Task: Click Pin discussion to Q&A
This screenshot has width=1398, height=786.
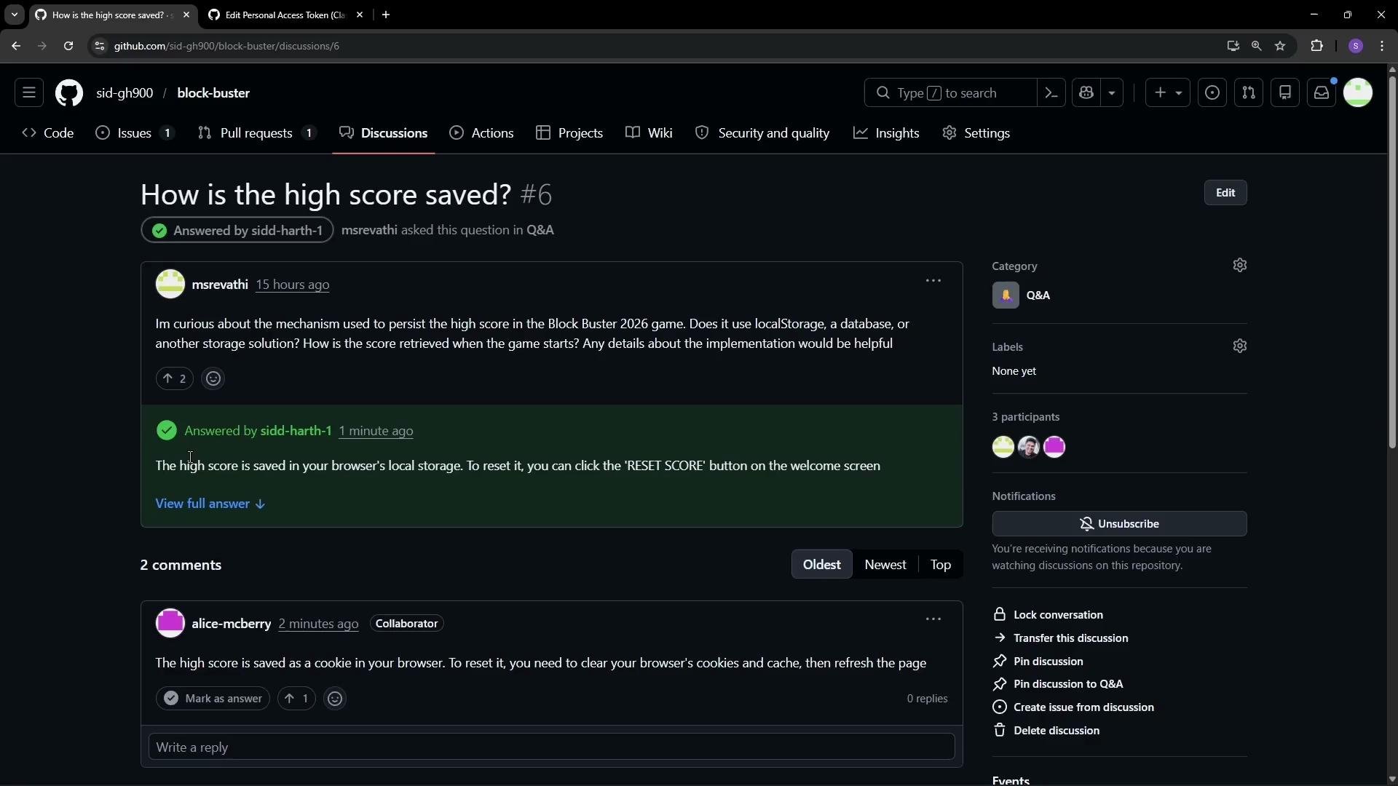Action: coord(1058,684)
